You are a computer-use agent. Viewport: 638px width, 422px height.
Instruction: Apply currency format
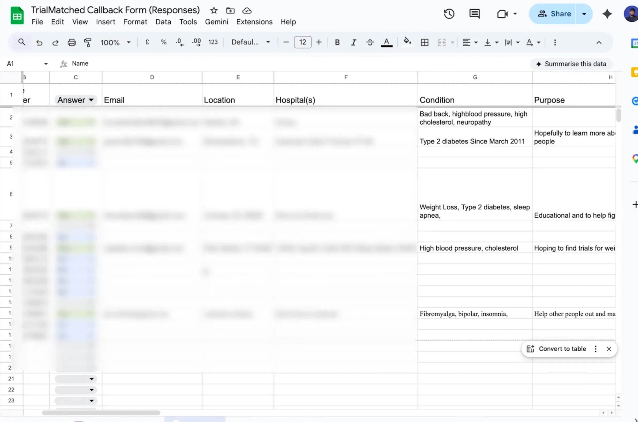coord(147,42)
